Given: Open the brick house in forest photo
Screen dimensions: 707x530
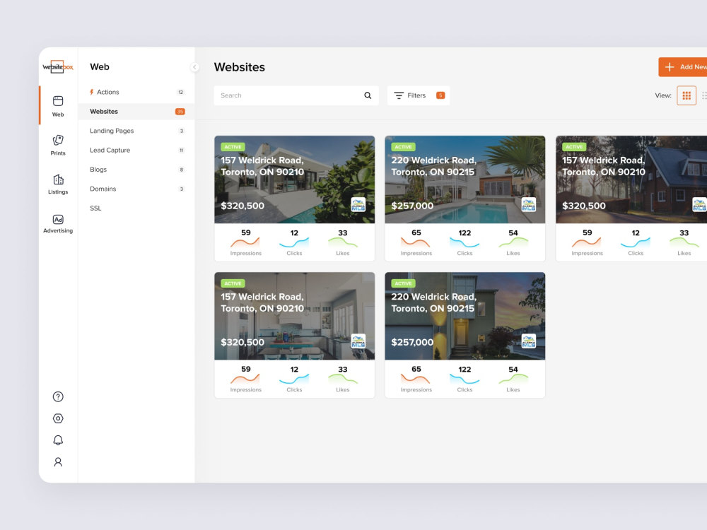Looking at the screenshot, I should 631,179.
